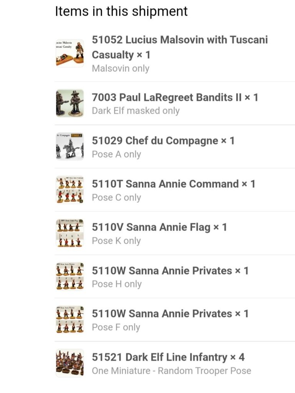Open the Dark Elf Line Infantry thumbnail
The width and height of the screenshot is (295, 393).
pos(70,363)
